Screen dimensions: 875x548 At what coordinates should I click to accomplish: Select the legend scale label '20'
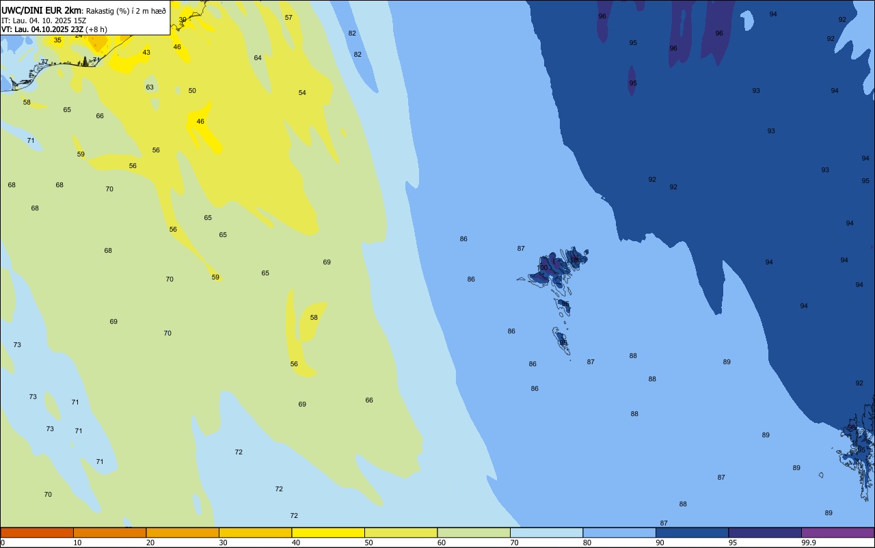150,543
